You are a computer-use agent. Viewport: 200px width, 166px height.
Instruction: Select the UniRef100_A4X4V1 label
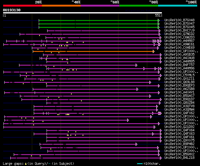click(x=179, y=93)
